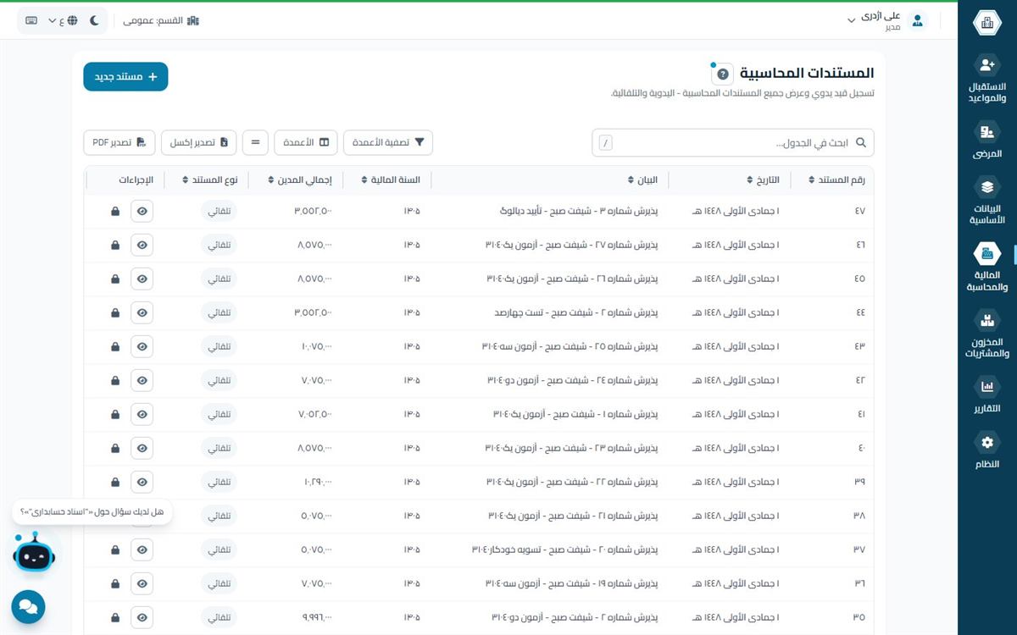Click lock icon on document 44 row
Viewport: 1017px width, 635px height.
point(115,312)
